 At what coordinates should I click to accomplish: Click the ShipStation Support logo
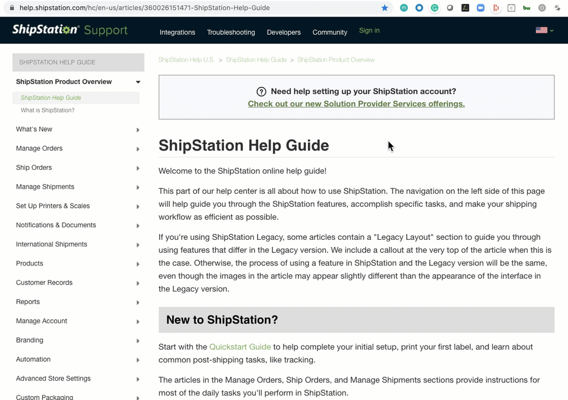70,30
